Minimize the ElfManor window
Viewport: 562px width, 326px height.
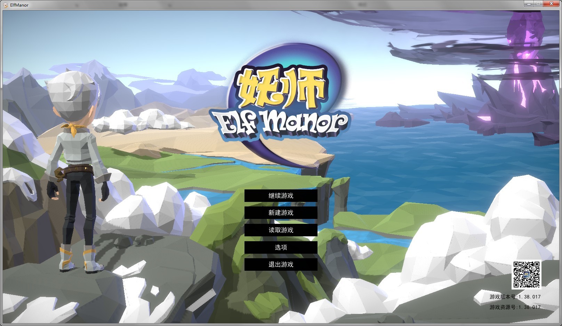coord(529,3)
